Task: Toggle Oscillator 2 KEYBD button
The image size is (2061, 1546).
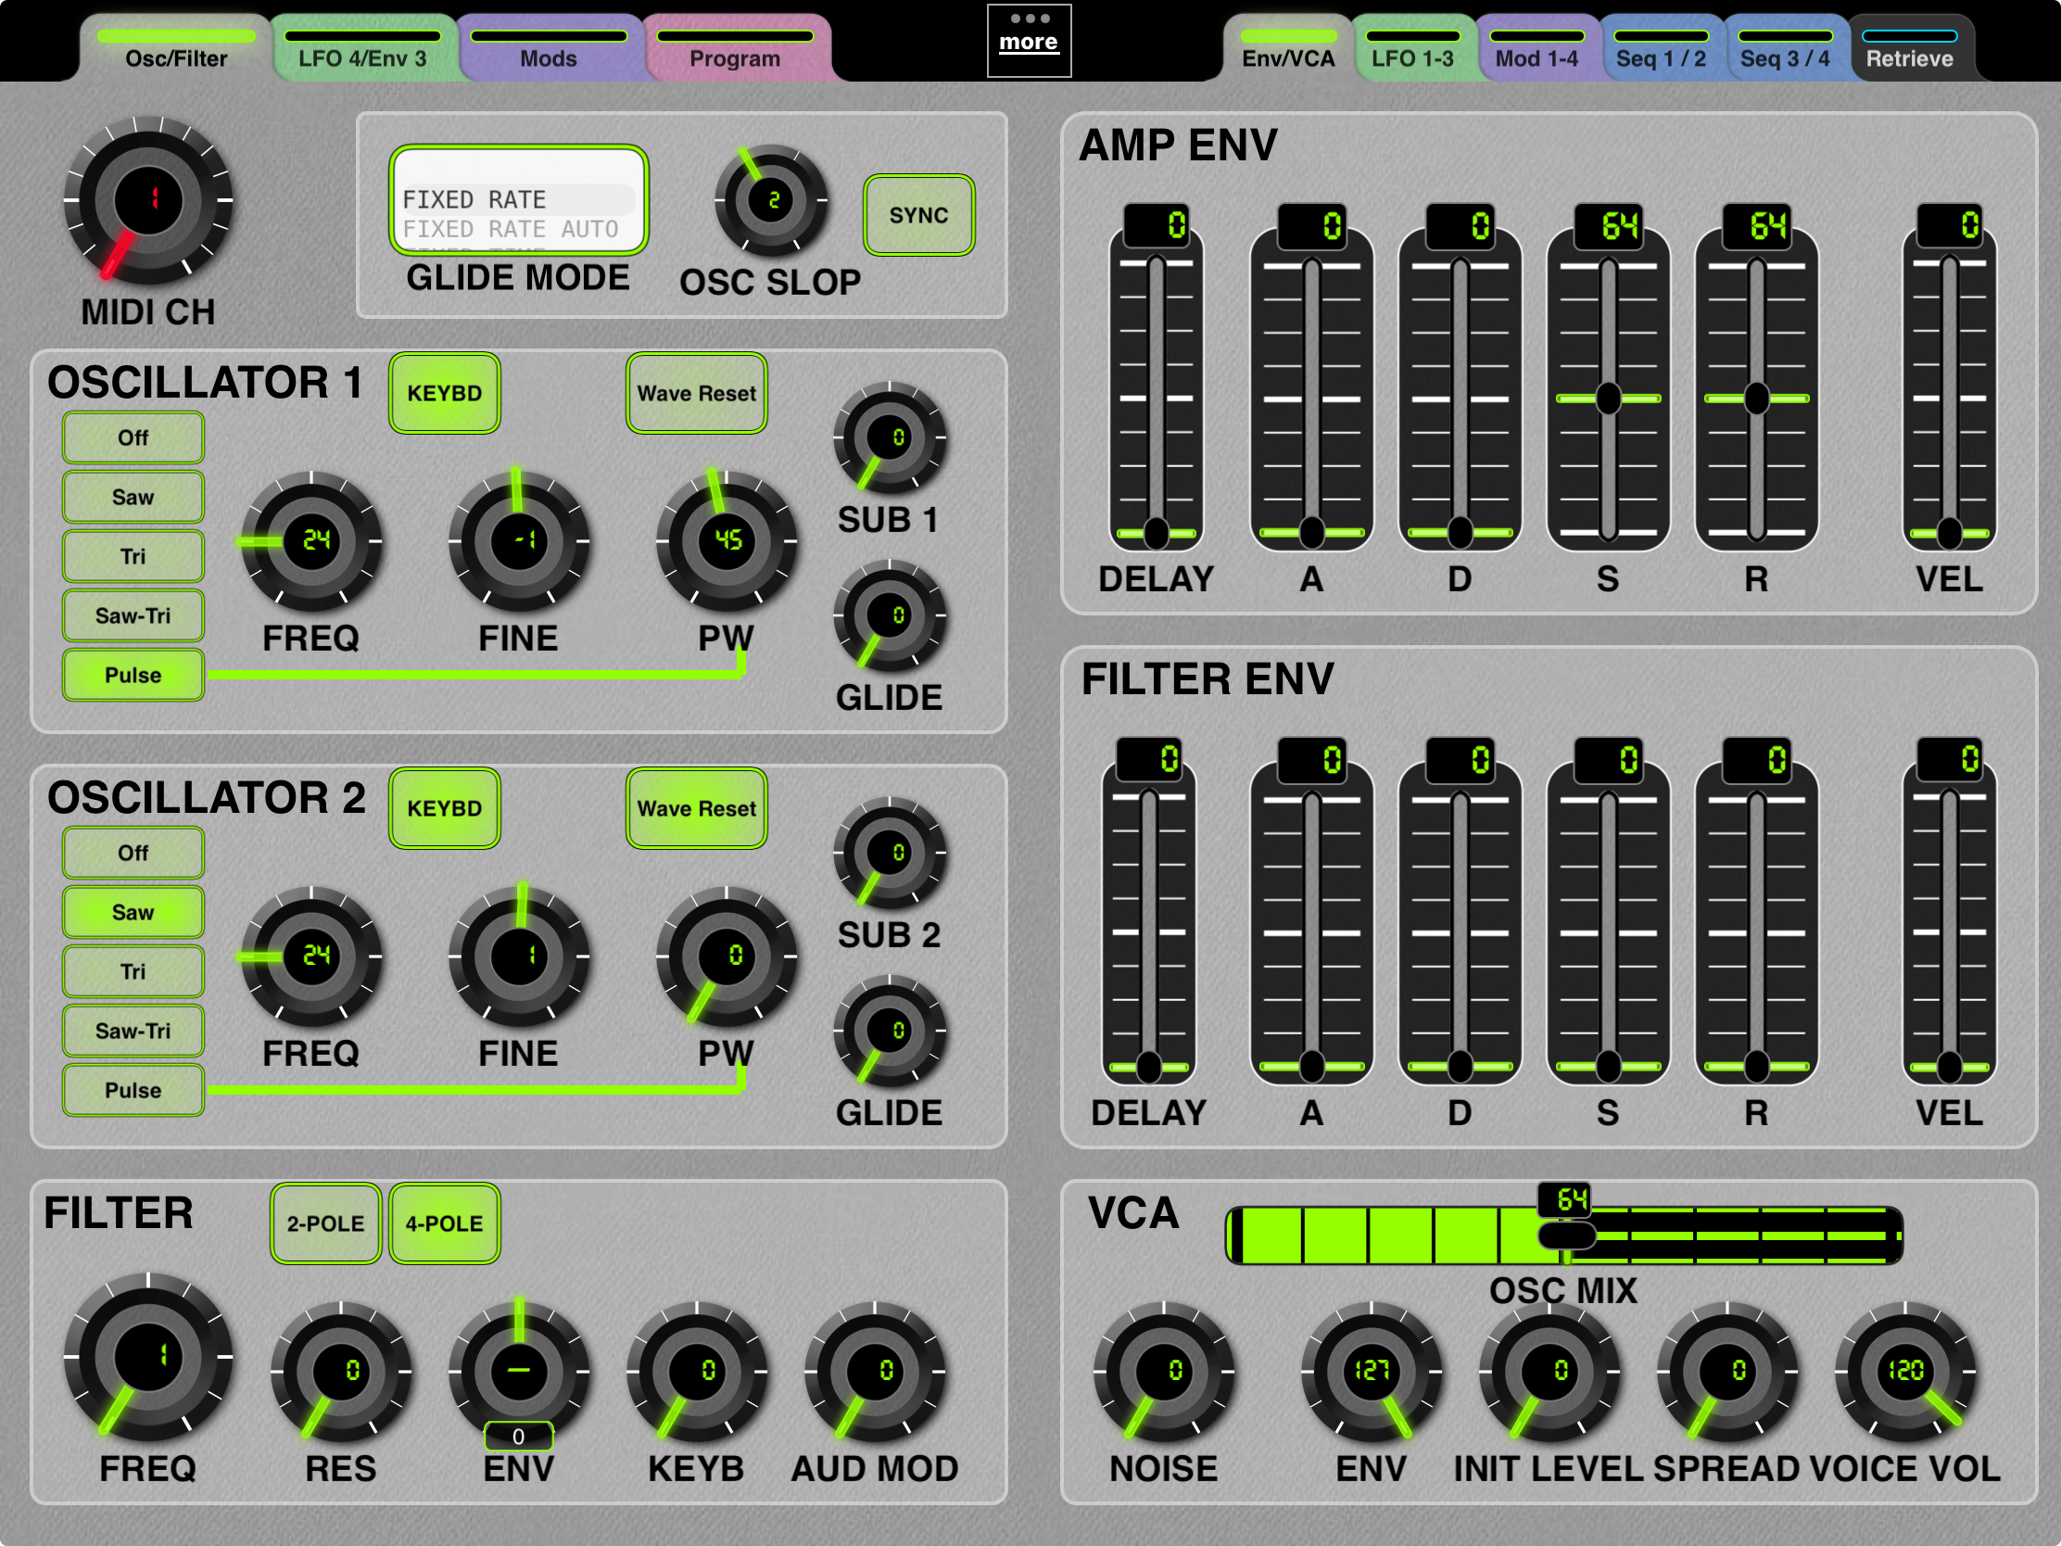Action: [x=445, y=809]
